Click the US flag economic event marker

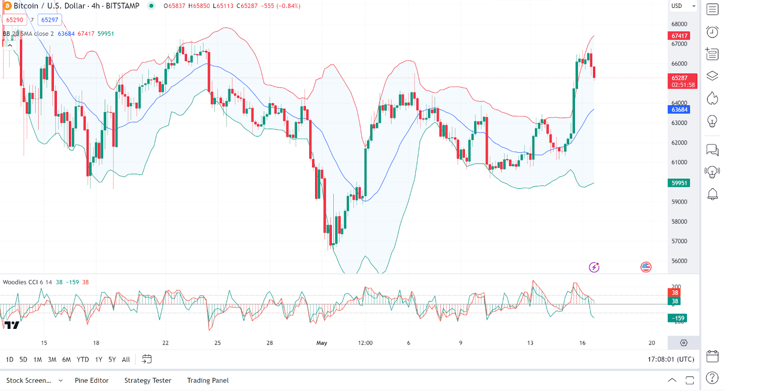click(646, 267)
